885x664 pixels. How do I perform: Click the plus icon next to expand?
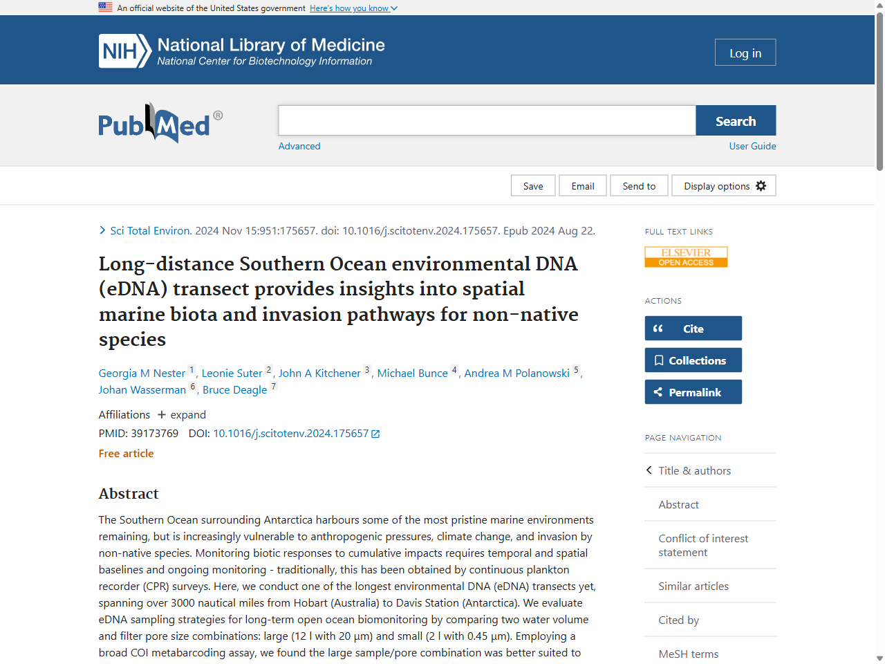pyautogui.click(x=162, y=415)
